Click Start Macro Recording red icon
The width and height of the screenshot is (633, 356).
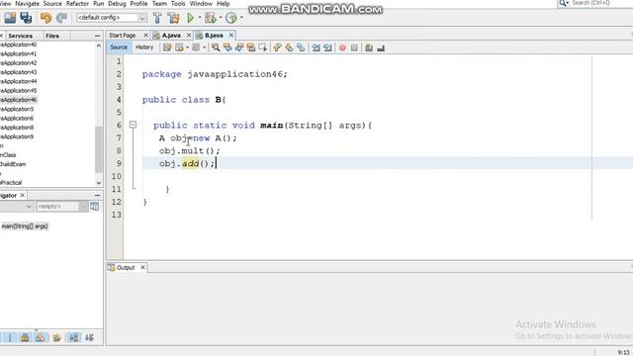click(x=342, y=47)
